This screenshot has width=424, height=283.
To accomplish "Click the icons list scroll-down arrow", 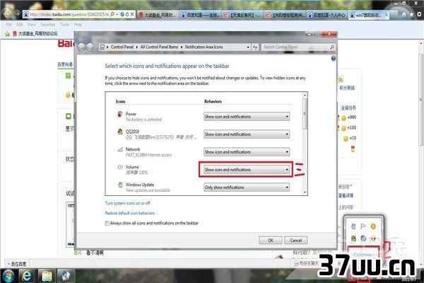I will 305,192.
